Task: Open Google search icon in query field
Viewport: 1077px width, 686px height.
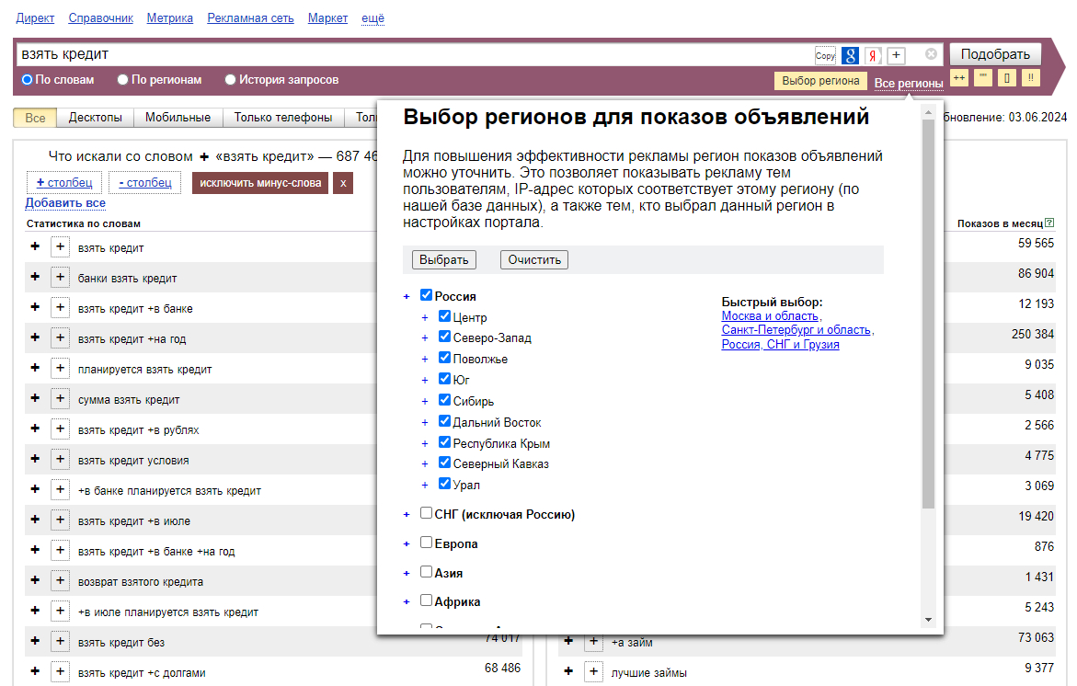Action: coord(850,55)
